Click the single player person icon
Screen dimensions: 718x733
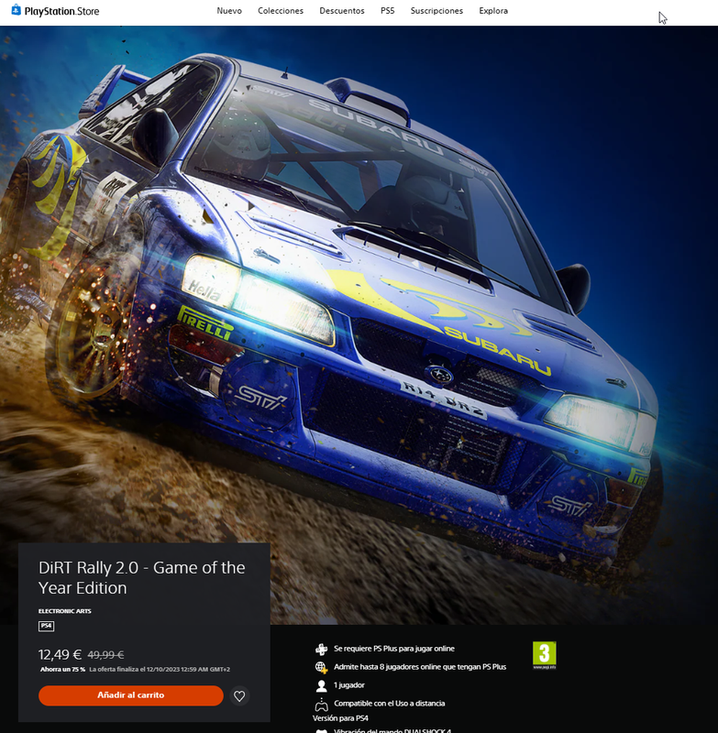point(321,685)
